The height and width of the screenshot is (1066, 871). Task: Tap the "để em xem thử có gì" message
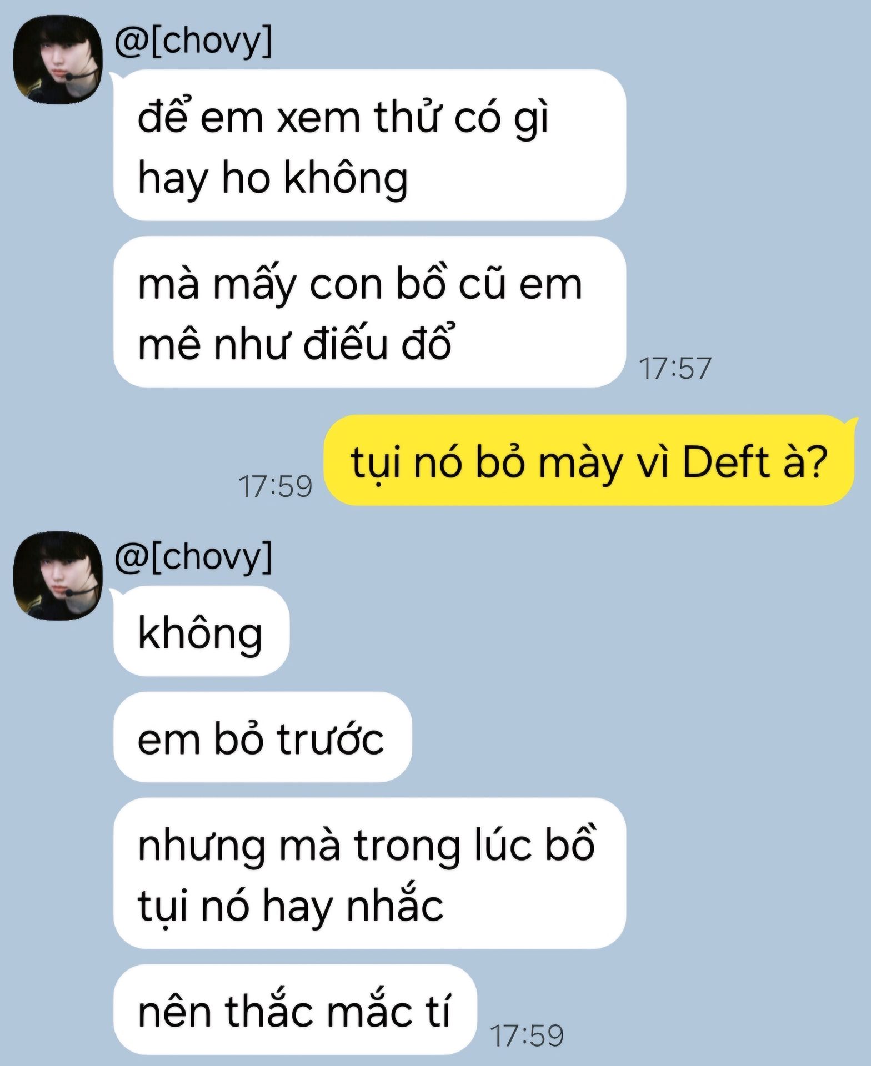pos(370,145)
